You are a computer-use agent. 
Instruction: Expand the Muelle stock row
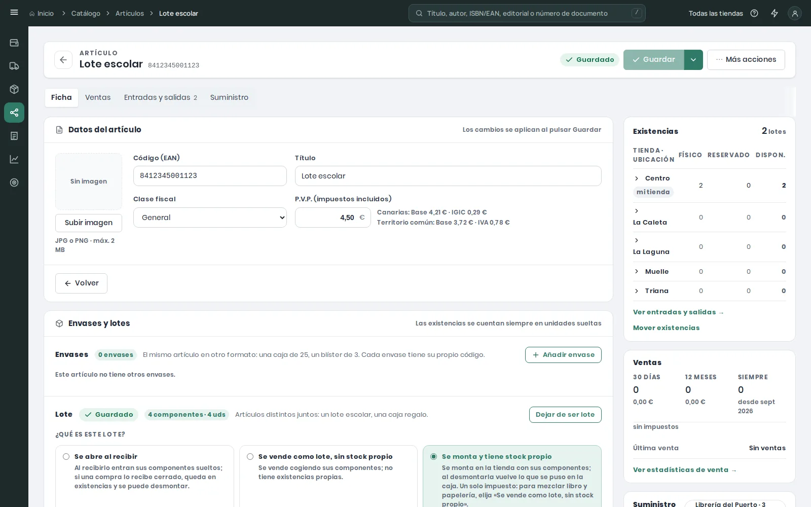[x=637, y=272]
